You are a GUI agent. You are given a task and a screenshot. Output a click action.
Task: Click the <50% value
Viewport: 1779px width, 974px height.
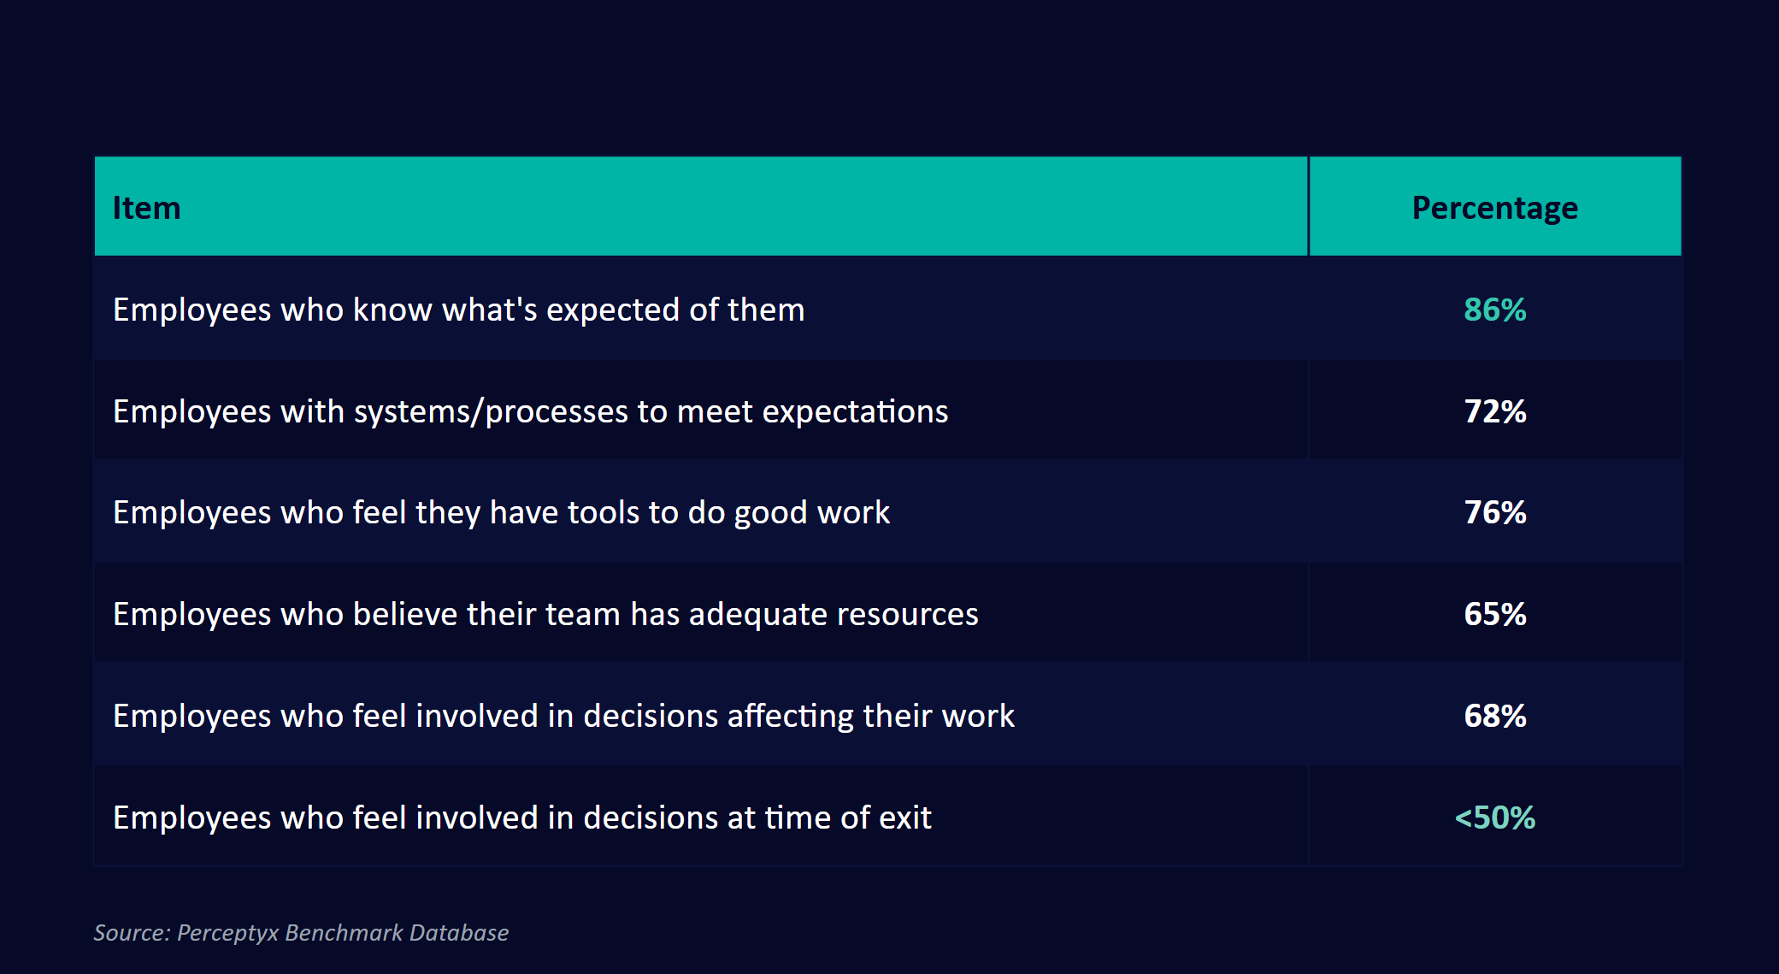1494,818
